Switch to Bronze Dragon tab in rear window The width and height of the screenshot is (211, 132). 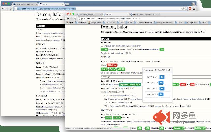(x=25, y=4)
